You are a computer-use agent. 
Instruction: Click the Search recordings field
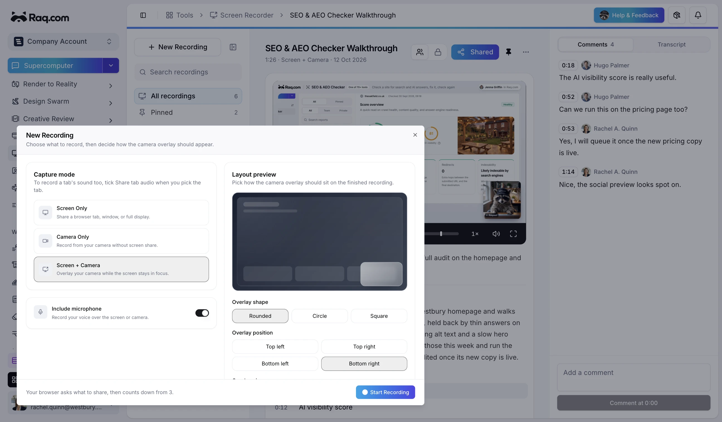point(188,72)
